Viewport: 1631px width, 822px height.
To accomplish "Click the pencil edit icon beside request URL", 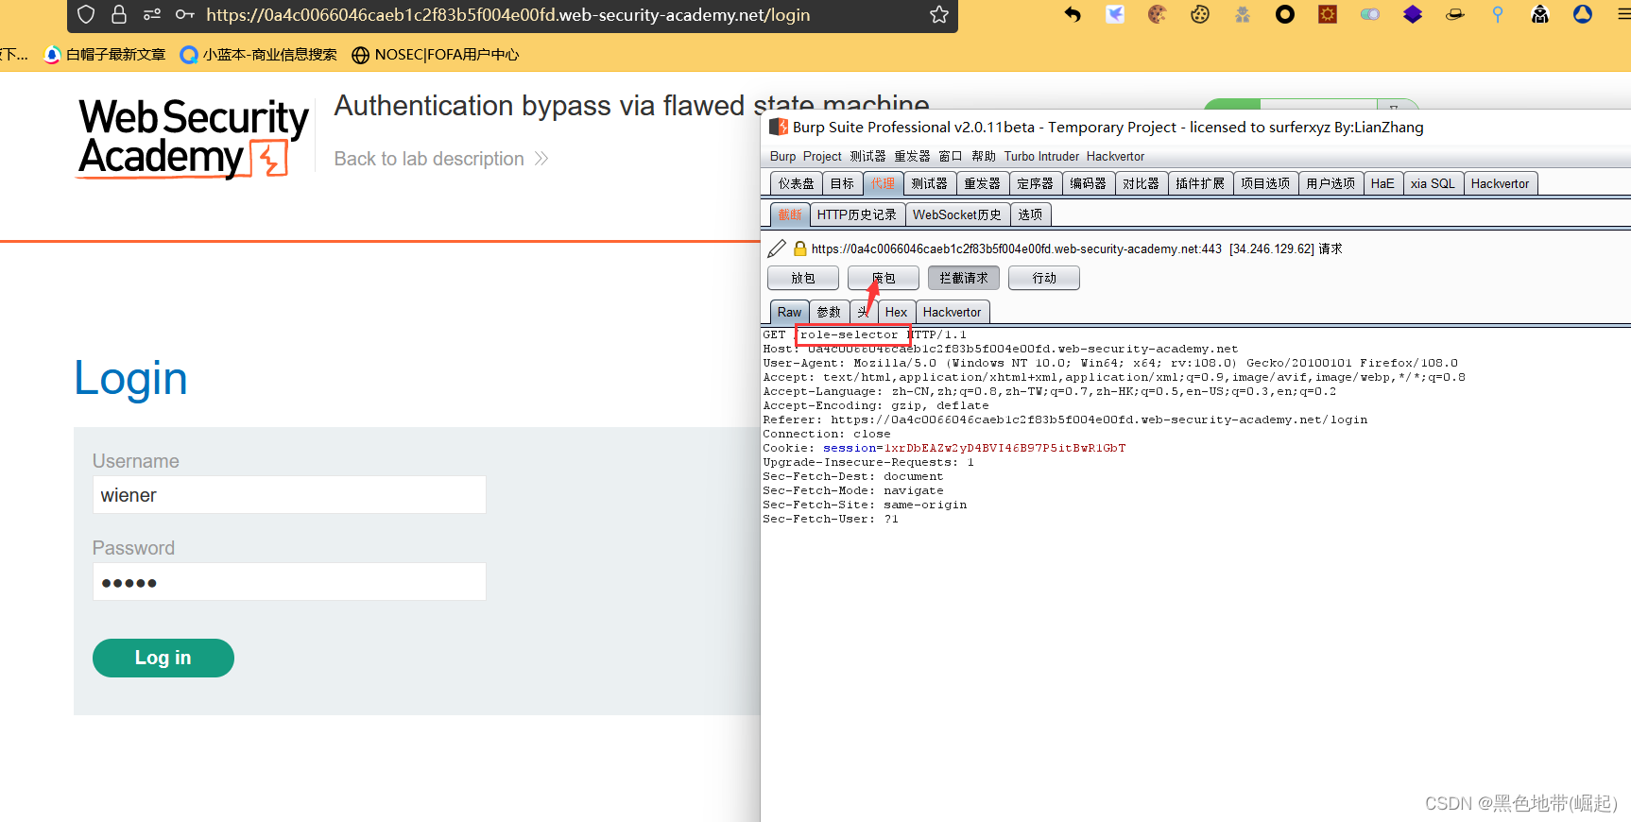I will click(x=777, y=248).
